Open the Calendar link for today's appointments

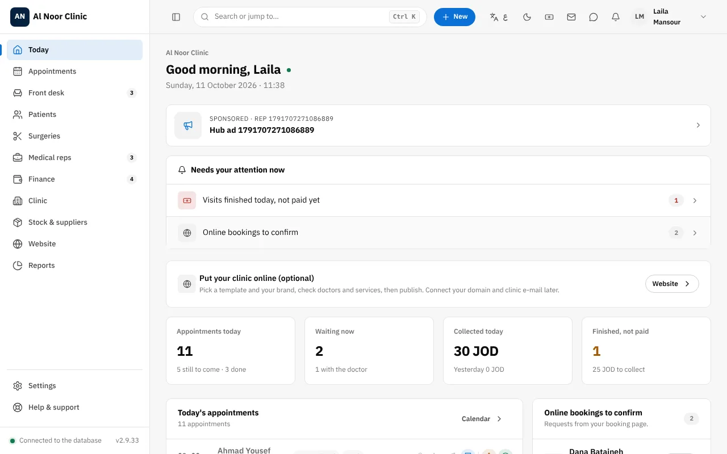[482, 419]
